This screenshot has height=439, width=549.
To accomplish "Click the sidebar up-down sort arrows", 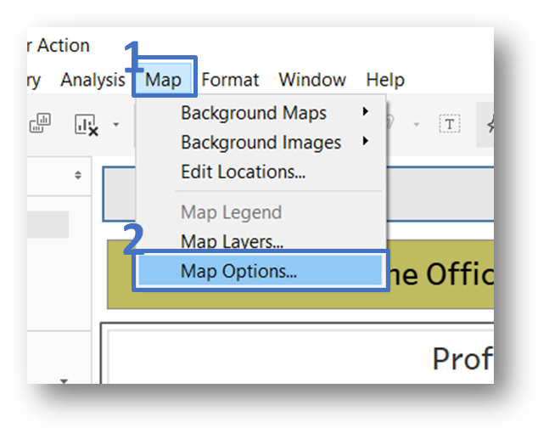I will pos(78,175).
